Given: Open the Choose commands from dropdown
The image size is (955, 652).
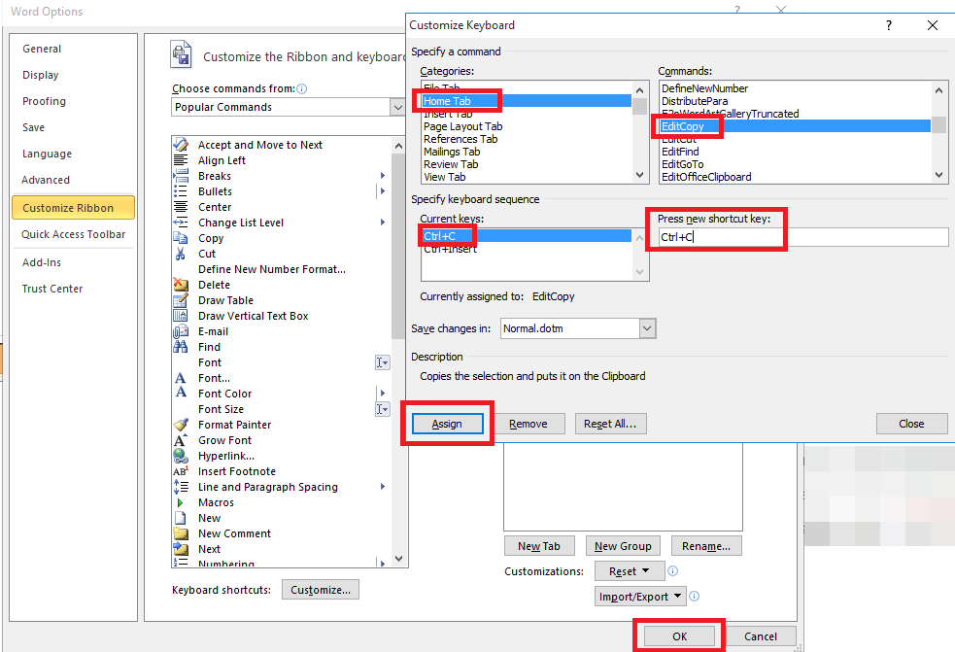Looking at the screenshot, I should click(397, 107).
